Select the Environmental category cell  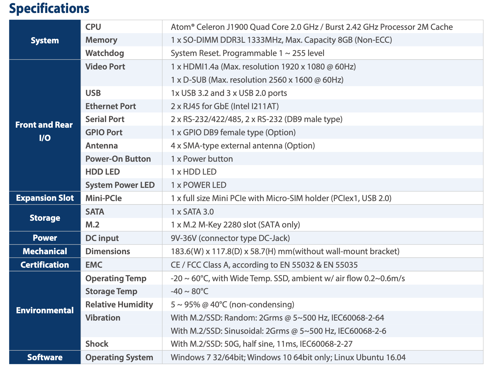click(45, 310)
